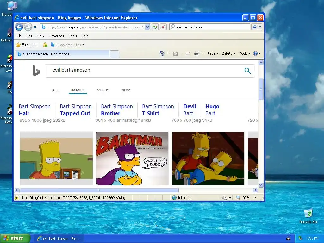
Task: Switch to the NEWS tab
Action: 127,90
